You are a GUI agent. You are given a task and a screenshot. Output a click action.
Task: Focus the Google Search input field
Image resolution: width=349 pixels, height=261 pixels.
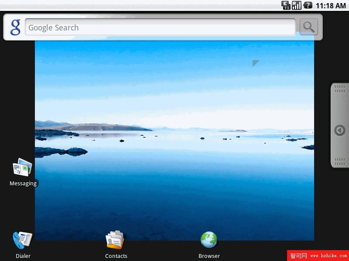pyautogui.click(x=160, y=27)
